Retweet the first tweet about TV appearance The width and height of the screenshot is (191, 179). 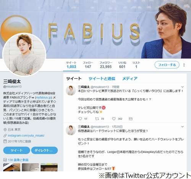pos(97,119)
